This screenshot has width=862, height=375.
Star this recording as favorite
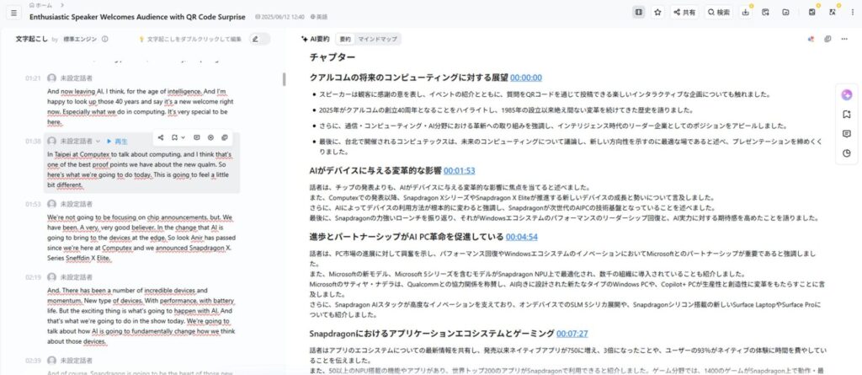point(657,12)
